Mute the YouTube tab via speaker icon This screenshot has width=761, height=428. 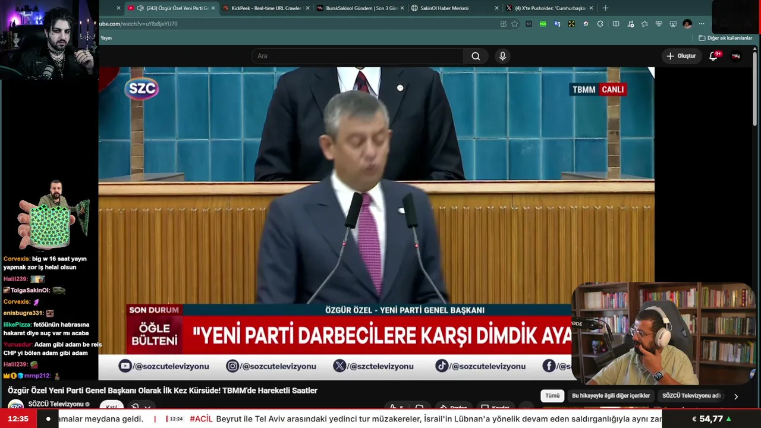click(x=140, y=8)
